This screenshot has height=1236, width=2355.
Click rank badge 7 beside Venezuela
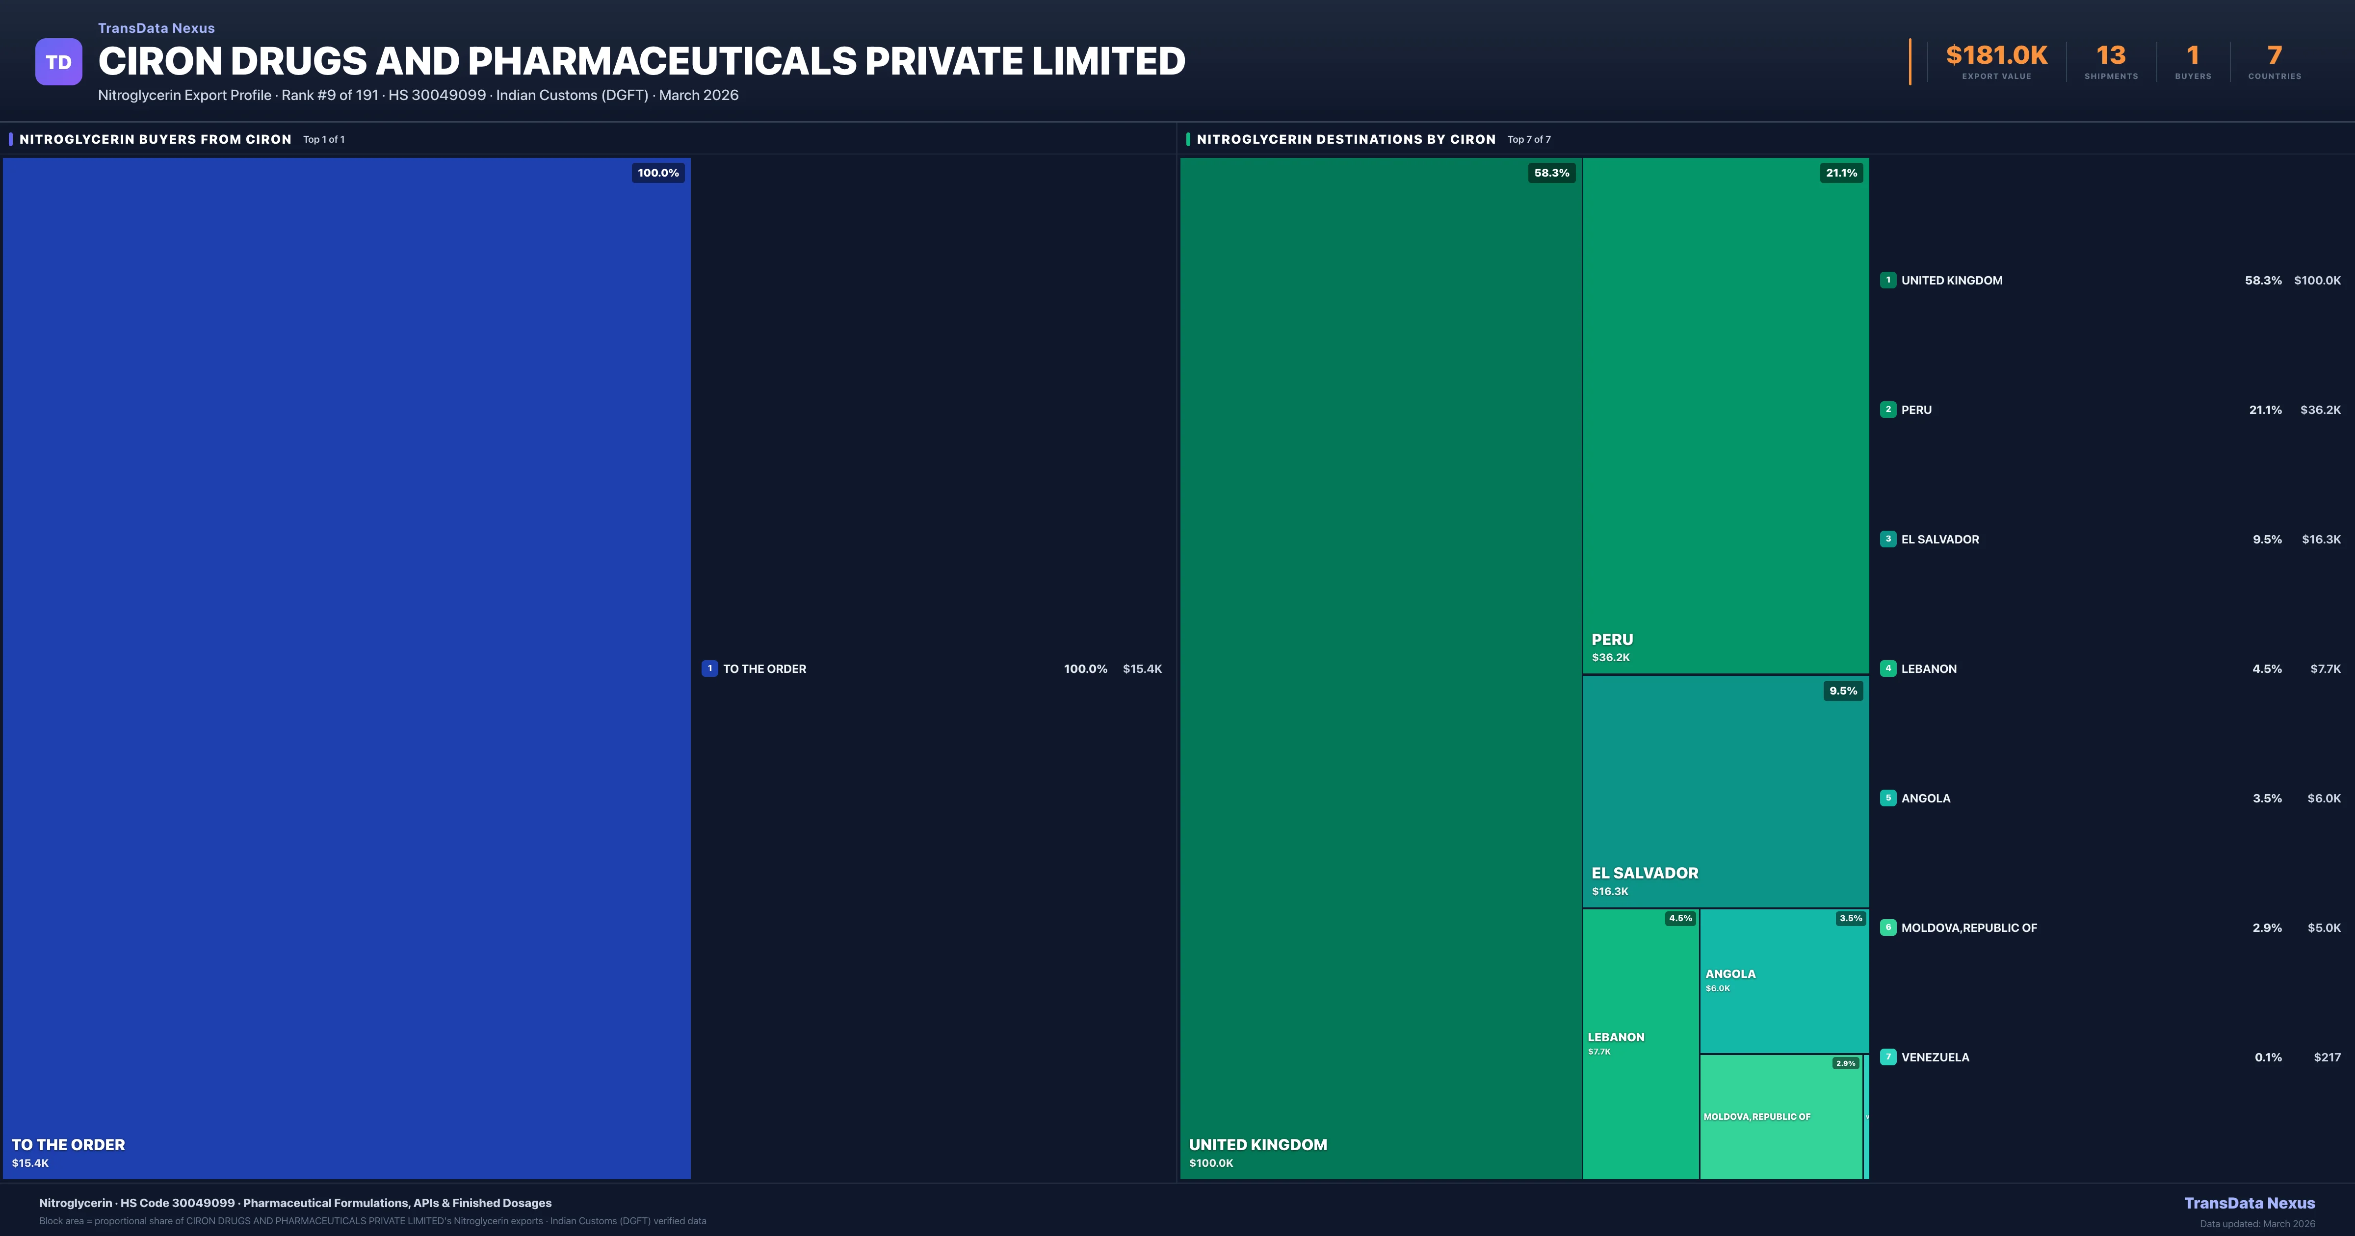(x=1888, y=1057)
